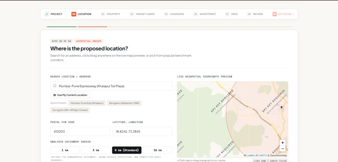
Task: Select the 5 km (Standard) radius
Action: point(127,150)
